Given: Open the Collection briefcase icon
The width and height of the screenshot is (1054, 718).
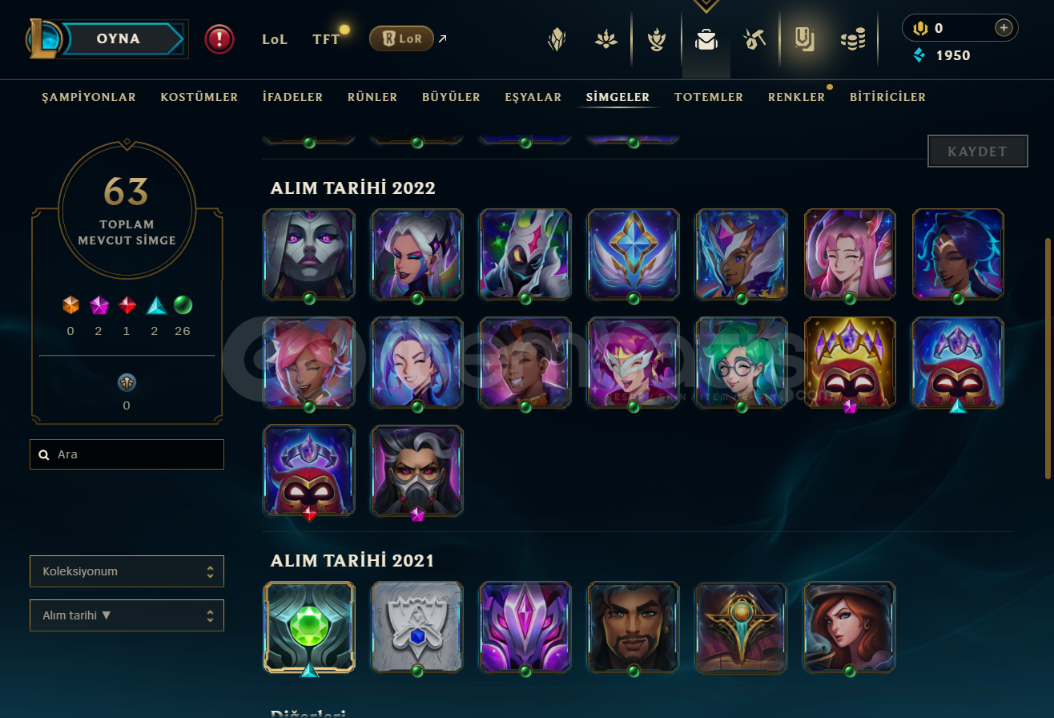Looking at the screenshot, I should [x=706, y=39].
